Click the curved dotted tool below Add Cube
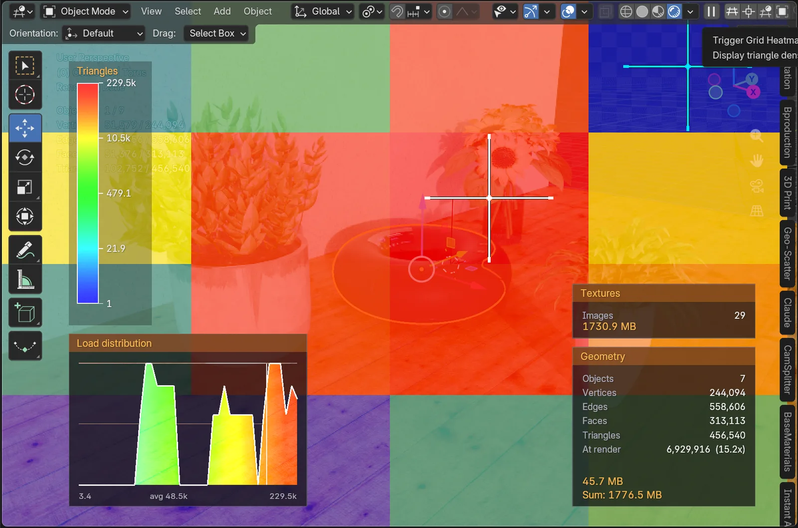The width and height of the screenshot is (798, 528). coord(25,346)
